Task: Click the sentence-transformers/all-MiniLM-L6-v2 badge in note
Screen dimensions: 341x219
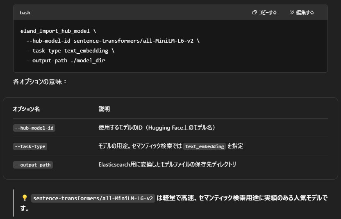Action: pyautogui.click(x=93, y=198)
